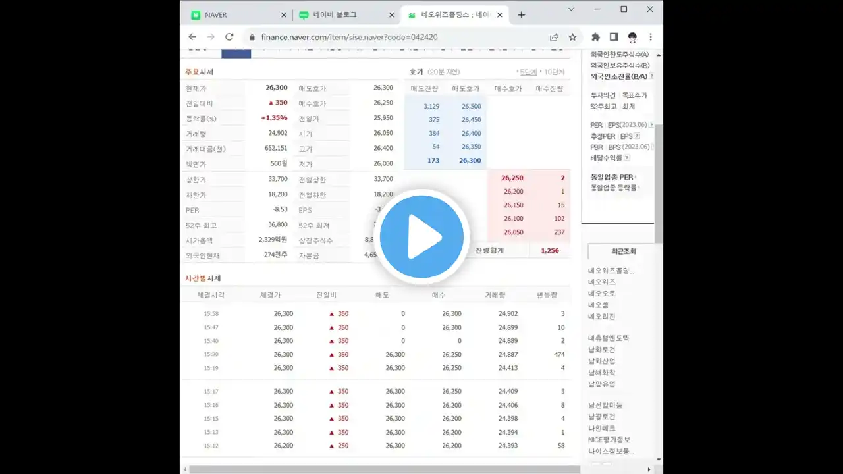Open the Chrome profile avatar

coord(632,37)
